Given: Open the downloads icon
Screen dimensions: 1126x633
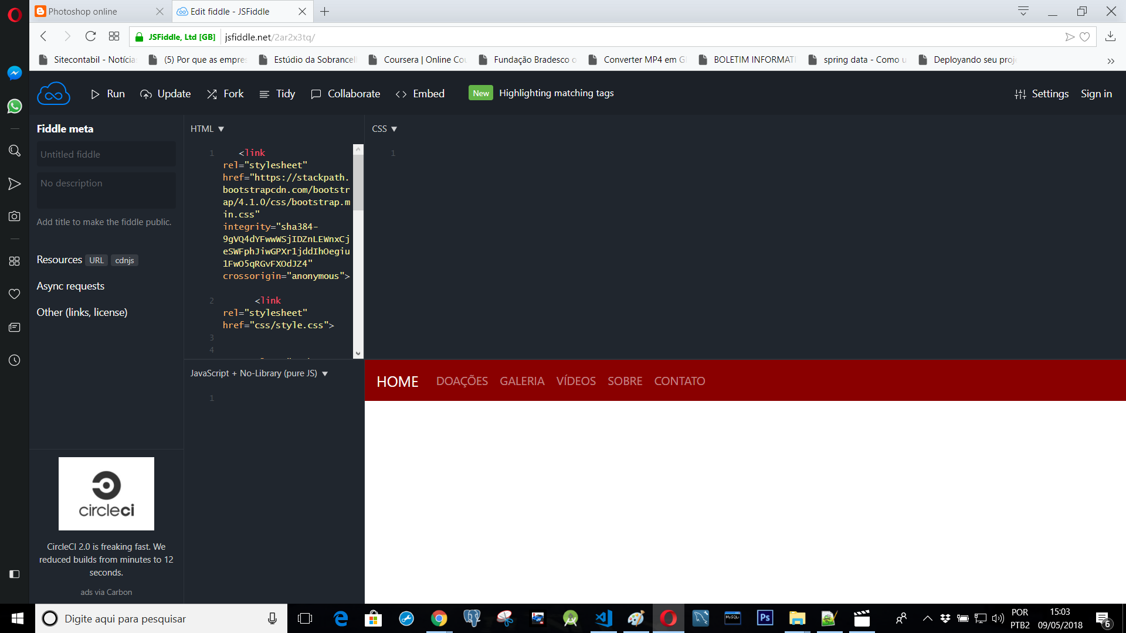Looking at the screenshot, I should (1110, 36).
